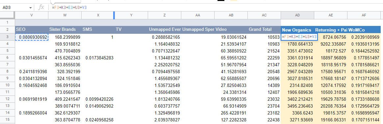
Task: Click the fx function icon
Action: click(x=41, y=7)
